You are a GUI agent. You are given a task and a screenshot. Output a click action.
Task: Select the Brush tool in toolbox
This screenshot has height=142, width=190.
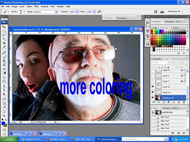(x=4, y=56)
